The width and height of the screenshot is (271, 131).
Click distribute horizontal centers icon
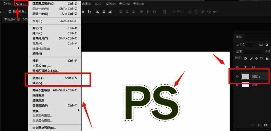148,12
